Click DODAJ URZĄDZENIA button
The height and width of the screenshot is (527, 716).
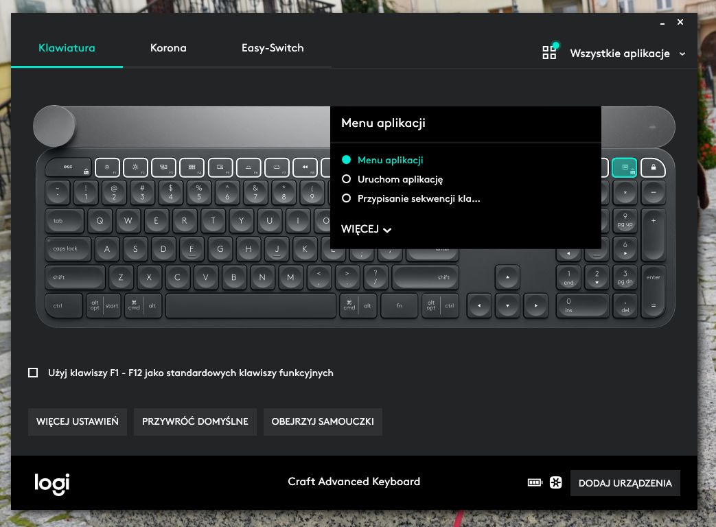[625, 483]
